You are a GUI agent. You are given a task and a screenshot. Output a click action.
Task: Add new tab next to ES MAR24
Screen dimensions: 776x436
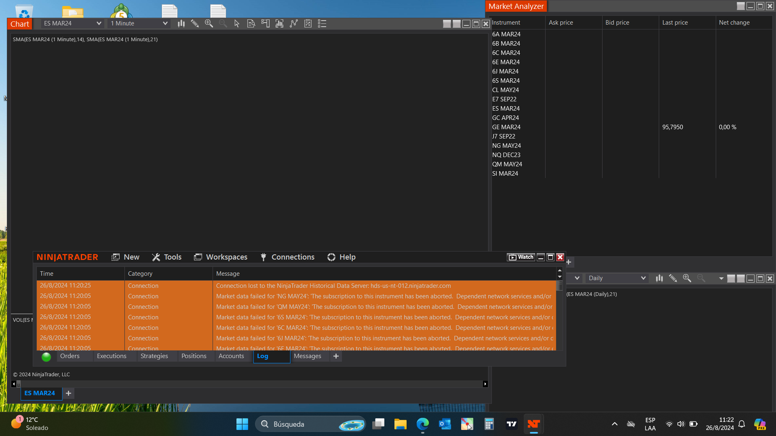pyautogui.click(x=69, y=393)
